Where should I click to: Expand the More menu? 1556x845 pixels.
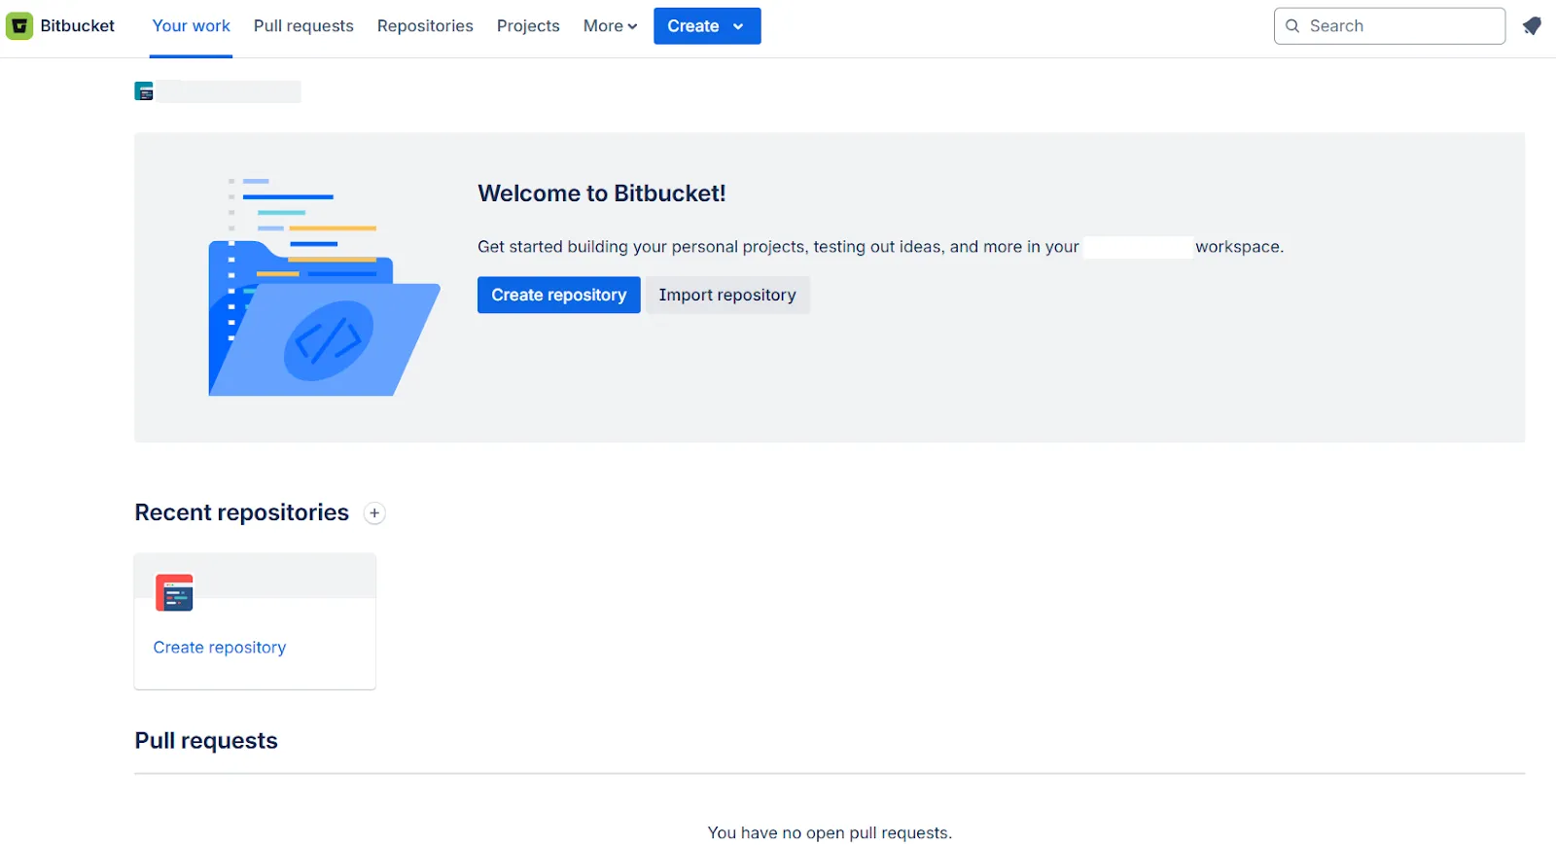tap(610, 26)
